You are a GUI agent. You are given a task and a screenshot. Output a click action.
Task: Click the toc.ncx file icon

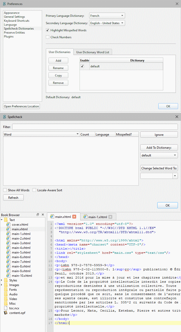pyautogui.click(x=6, y=308)
